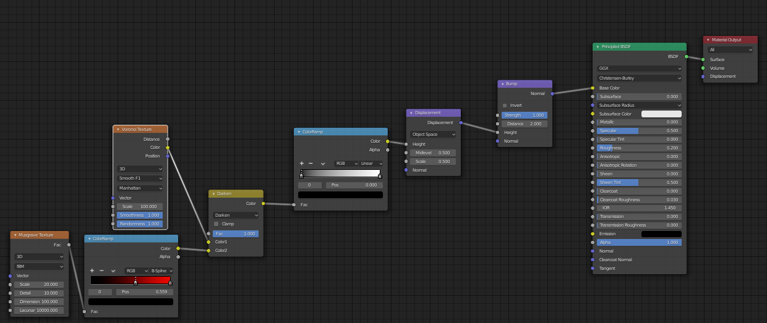Click the Displacement node Normal input socket
This screenshot has width=767, height=323.
pos(406,170)
